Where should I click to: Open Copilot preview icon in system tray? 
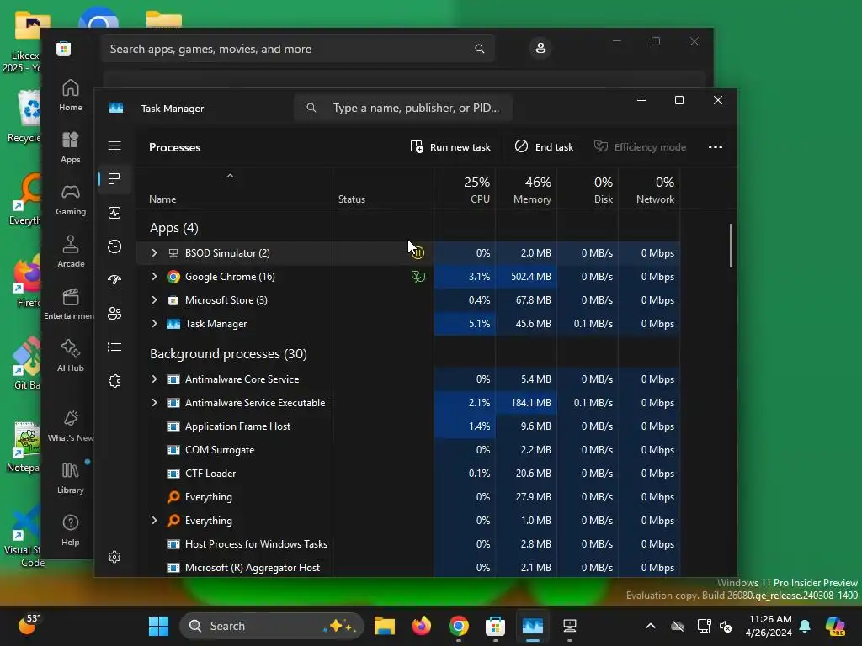tap(835, 626)
